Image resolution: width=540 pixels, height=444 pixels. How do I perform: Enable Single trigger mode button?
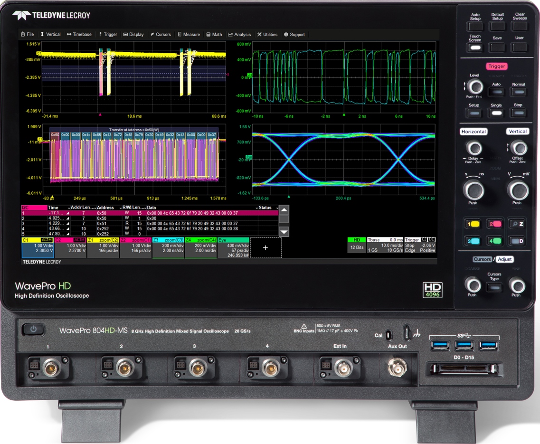496,113
